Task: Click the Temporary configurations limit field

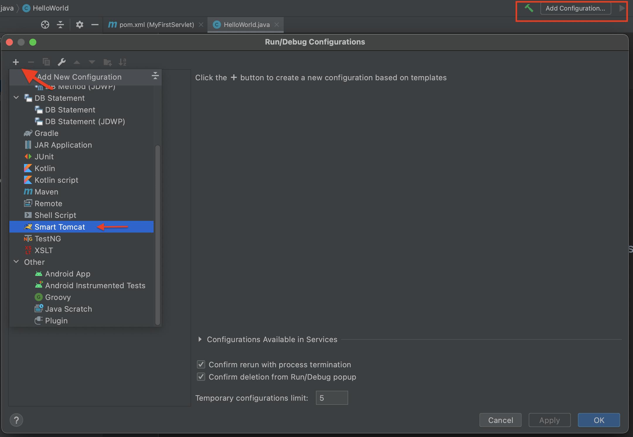Action: [x=332, y=398]
